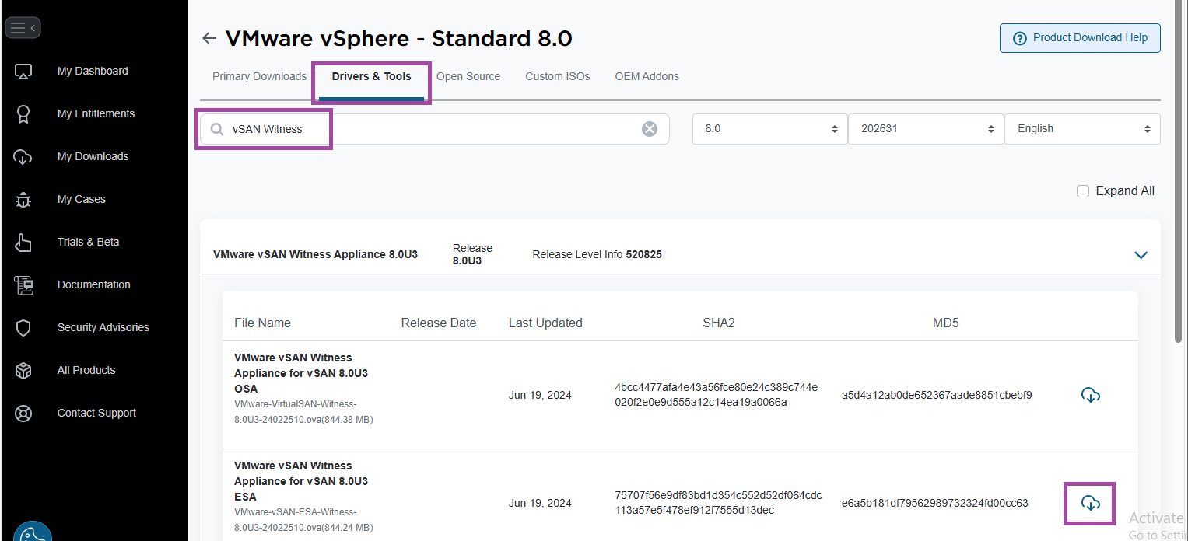Click the My Entitlements ribbon icon
Image resolution: width=1188 pixels, height=541 pixels.
pos(23,114)
